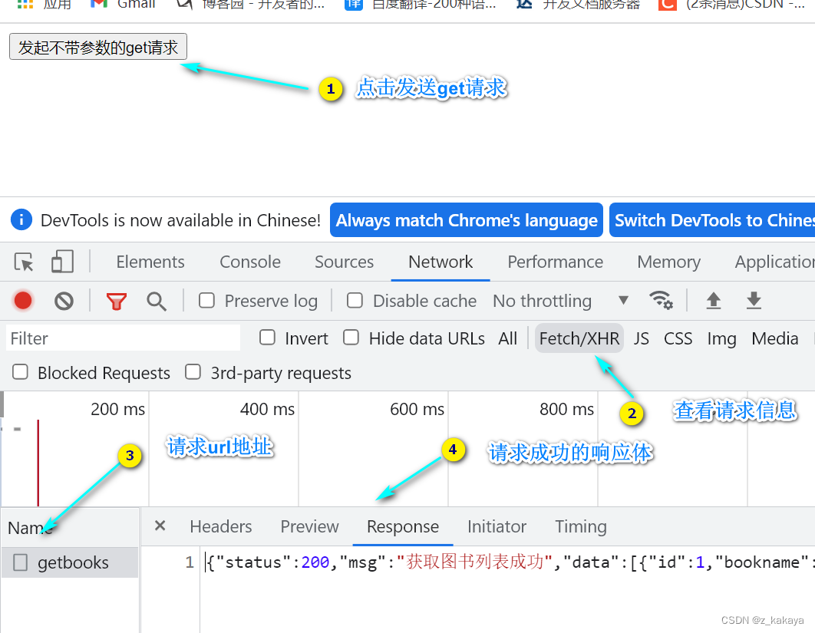Stop recording the network log
The width and height of the screenshot is (815, 633).
point(23,301)
